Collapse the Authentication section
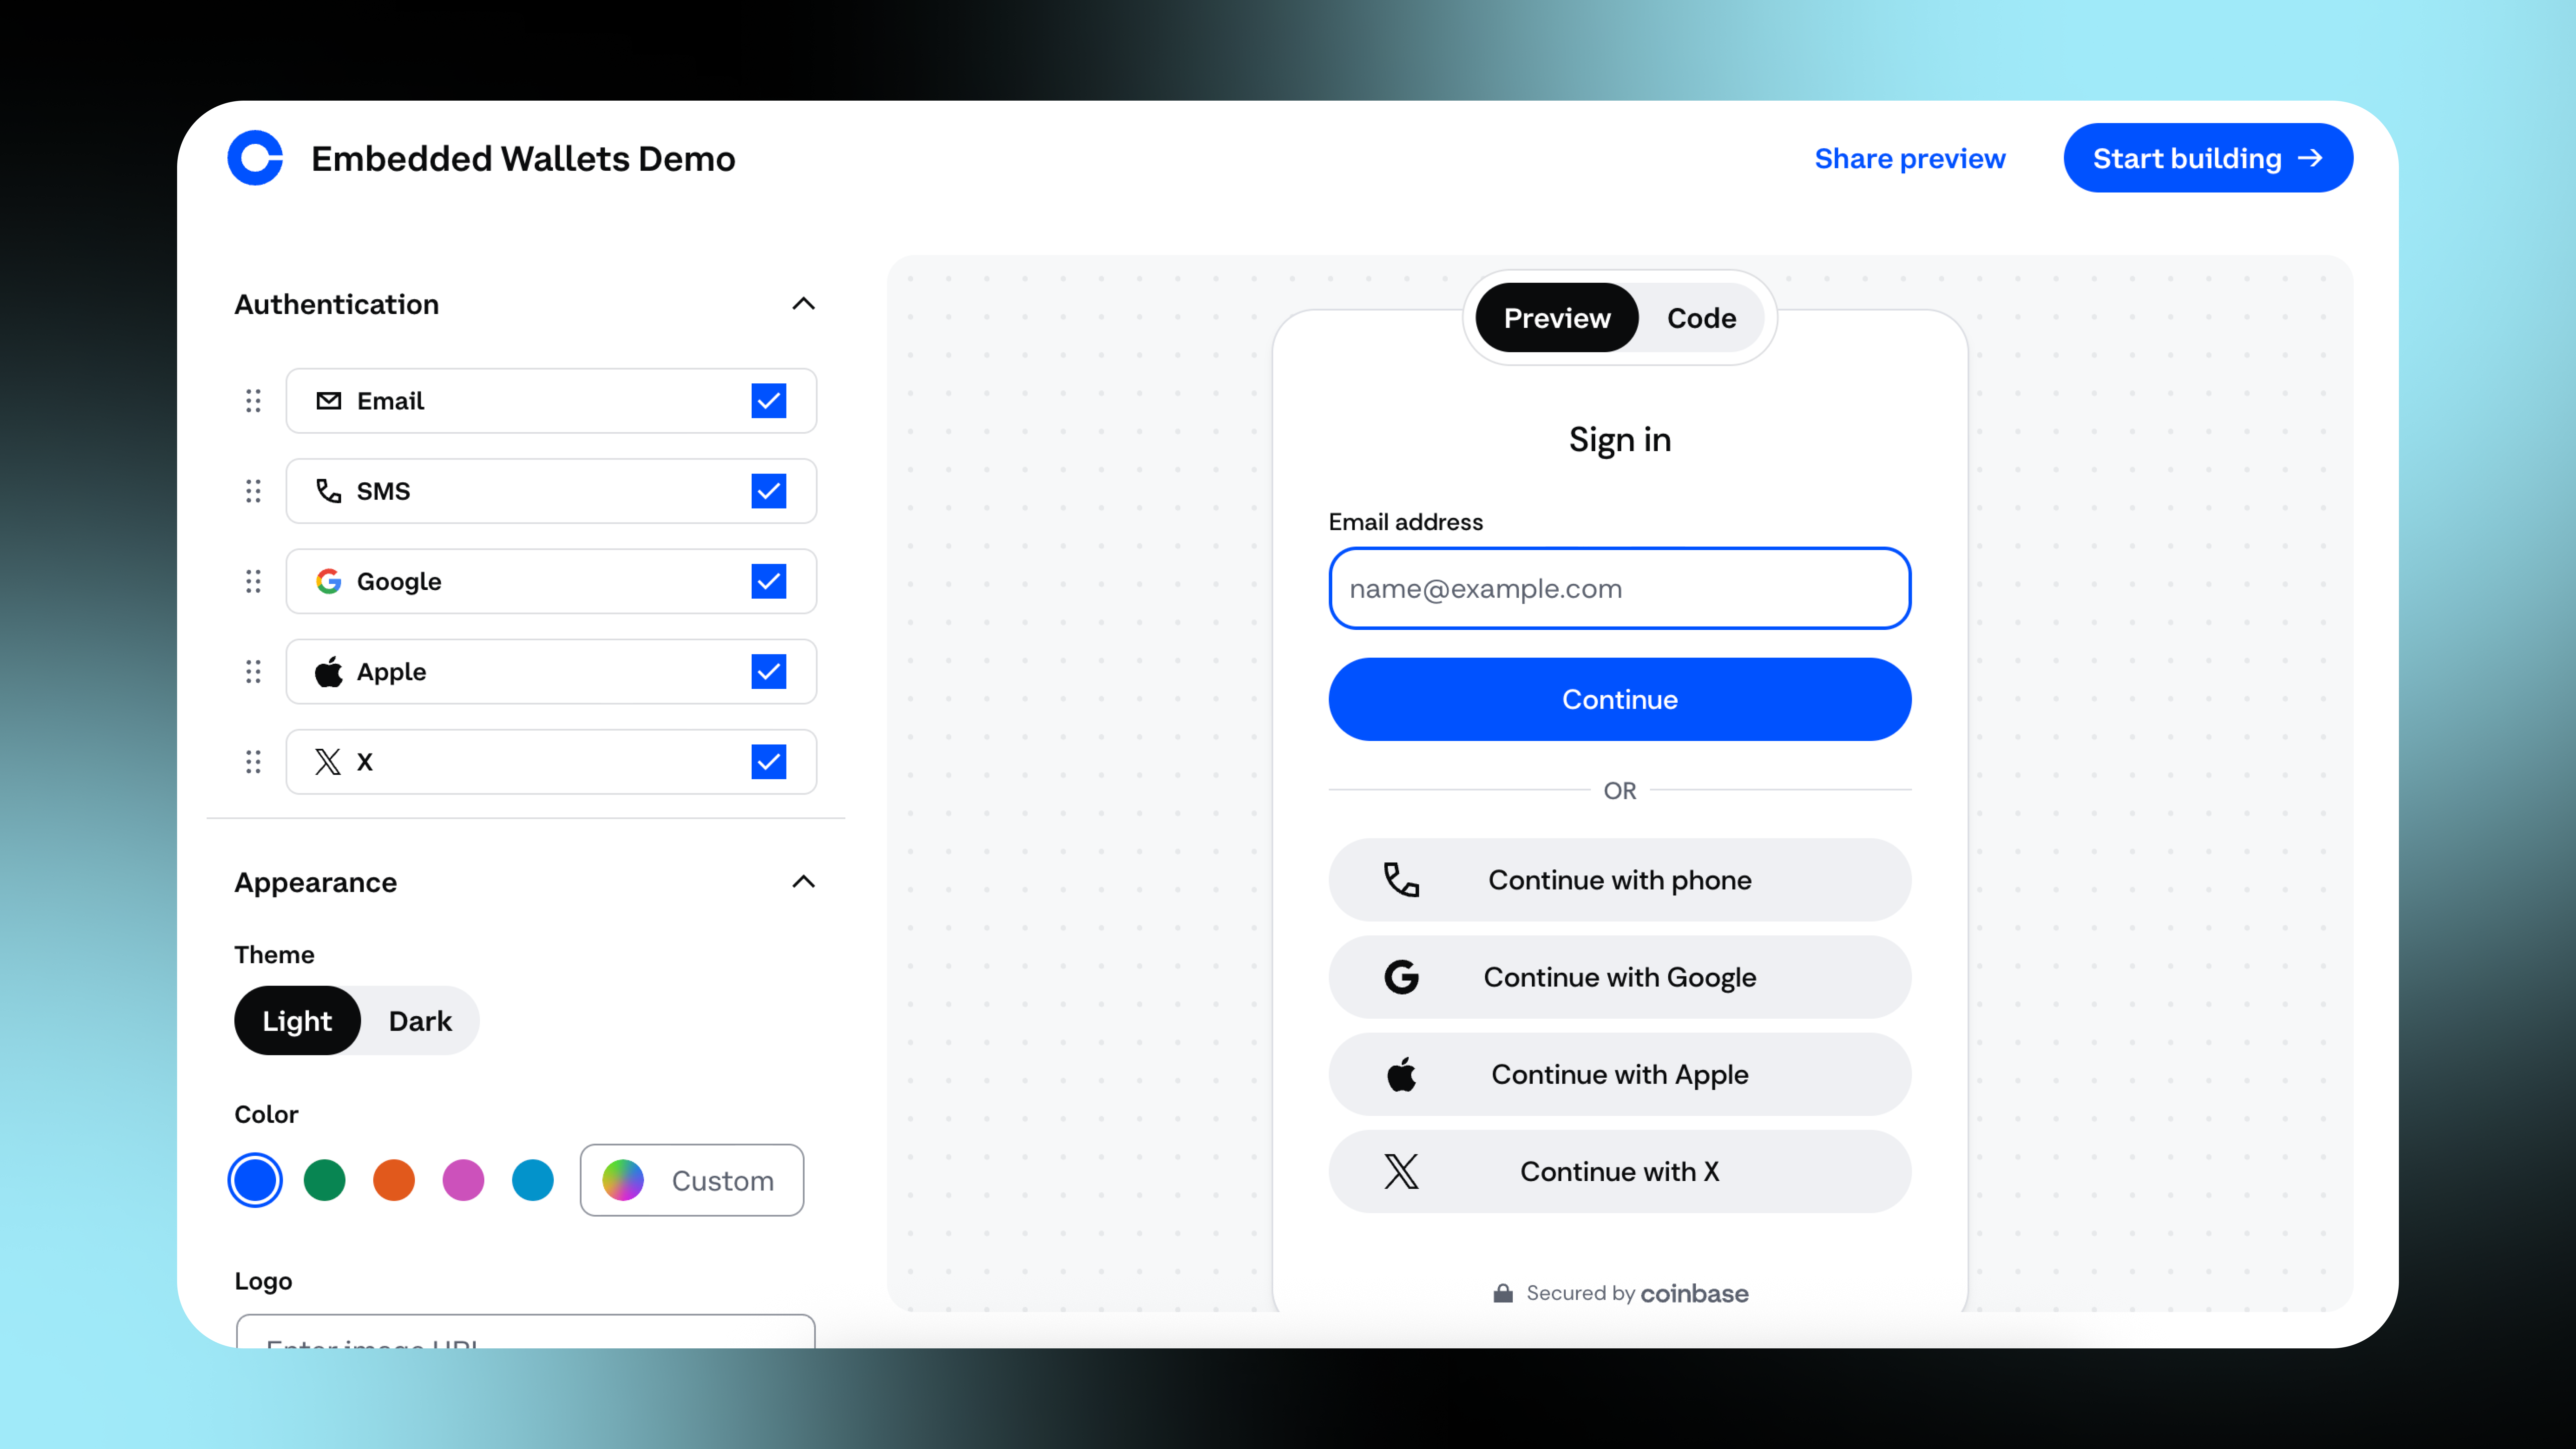This screenshot has width=2576, height=1449. [803, 304]
